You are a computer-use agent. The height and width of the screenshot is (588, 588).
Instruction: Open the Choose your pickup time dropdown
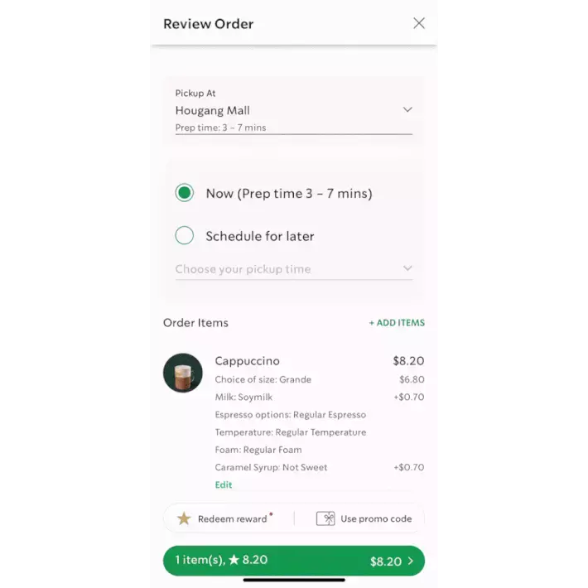(x=407, y=268)
